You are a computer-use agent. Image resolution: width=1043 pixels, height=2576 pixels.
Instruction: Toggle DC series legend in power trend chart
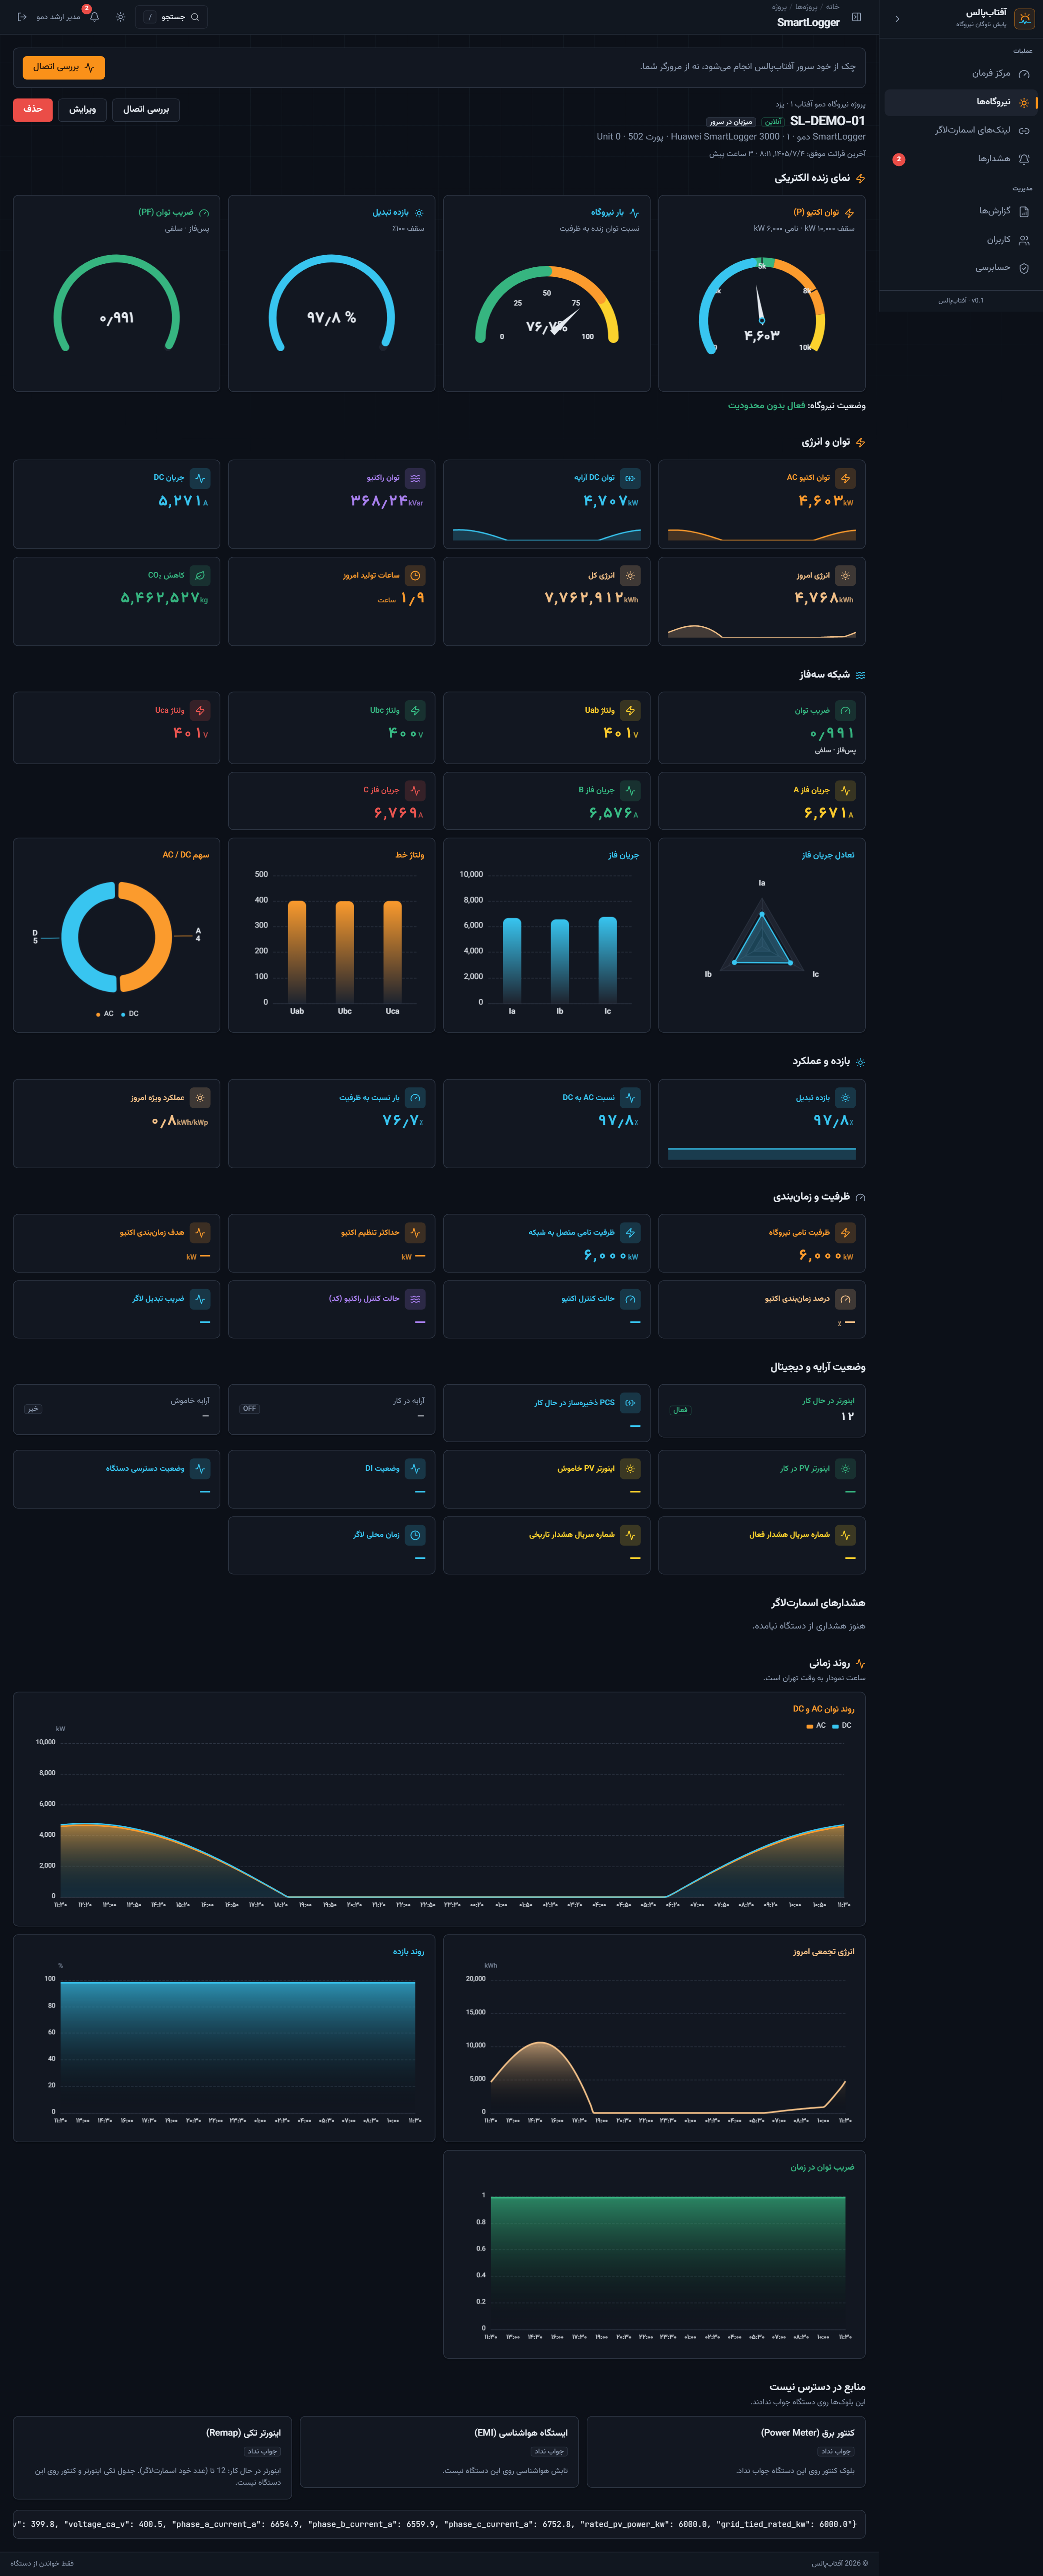click(842, 1725)
